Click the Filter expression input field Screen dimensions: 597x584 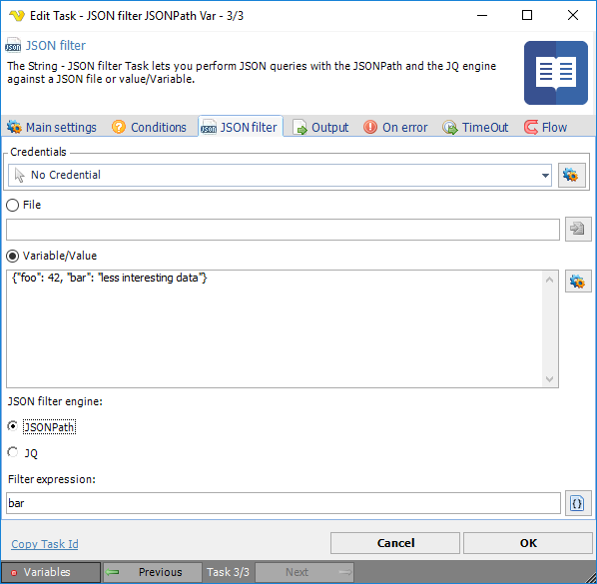[x=284, y=503]
